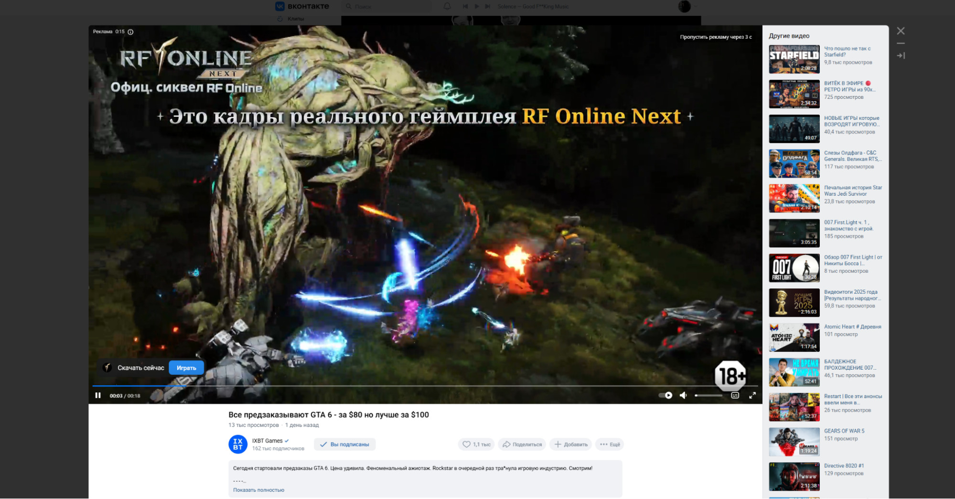Image resolution: width=955 pixels, height=499 pixels.
Task: Open video titled НОВЫЕ ИГРЫ которые ВОЗРОДЯТ ИГРОВУЮ
Action: [852, 121]
